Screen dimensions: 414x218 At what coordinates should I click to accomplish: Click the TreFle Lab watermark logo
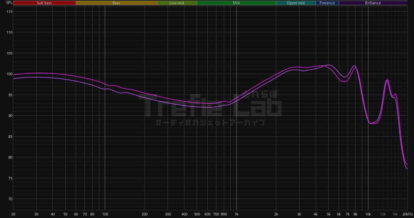coord(210,104)
